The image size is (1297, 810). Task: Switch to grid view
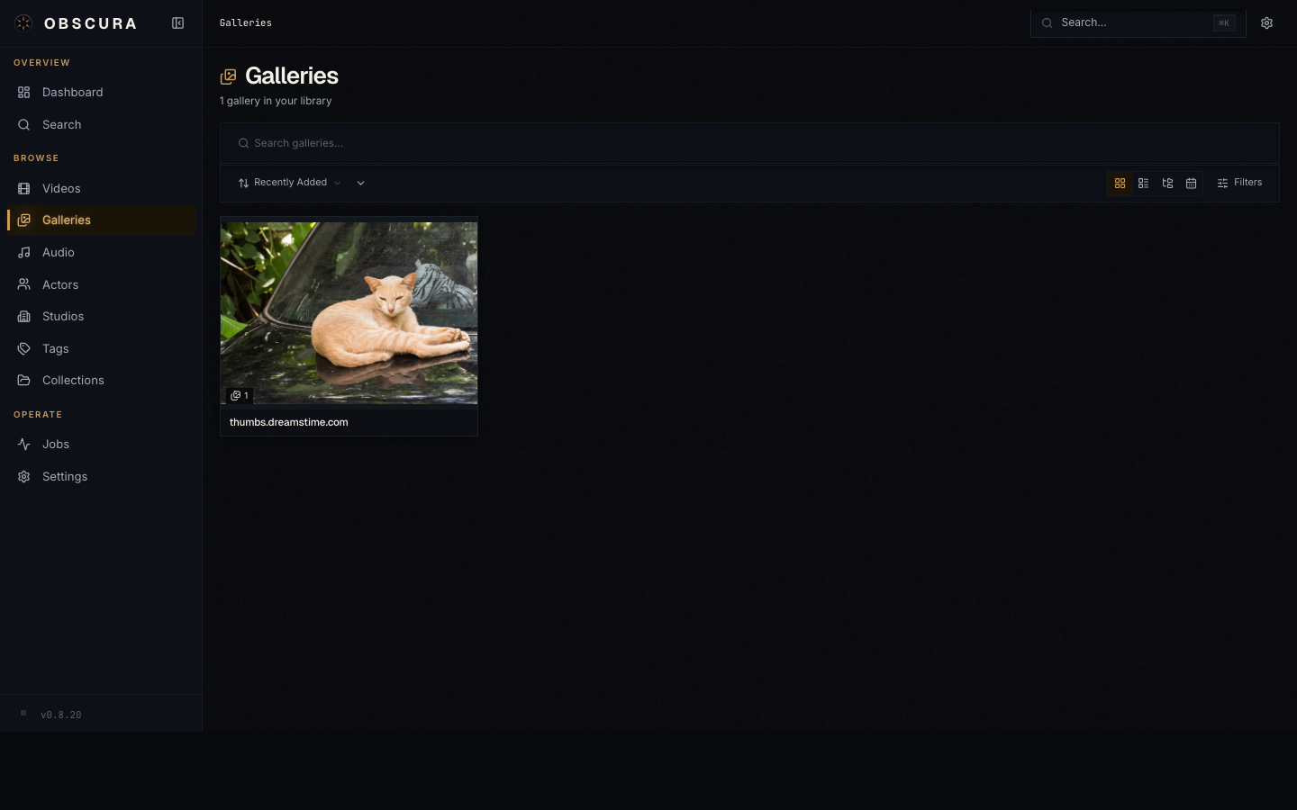[1120, 184]
